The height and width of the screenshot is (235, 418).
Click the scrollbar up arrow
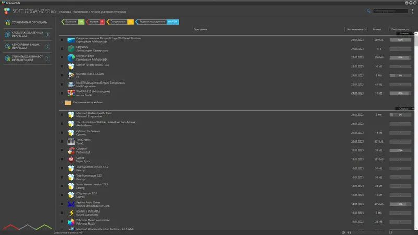point(416,33)
